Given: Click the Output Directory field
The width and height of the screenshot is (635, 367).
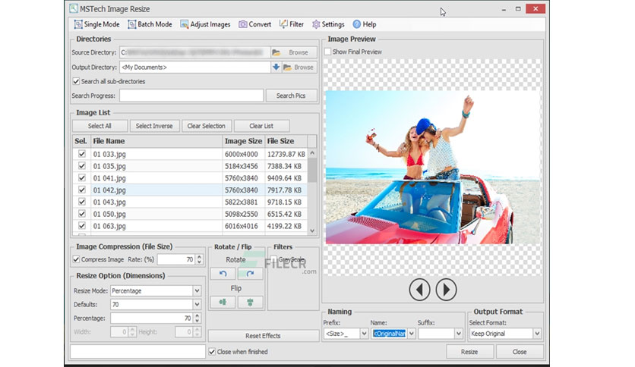Looking at the screenshot, I should 194,67.
